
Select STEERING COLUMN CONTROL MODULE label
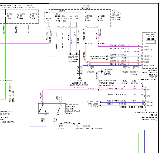pos(148,73)
